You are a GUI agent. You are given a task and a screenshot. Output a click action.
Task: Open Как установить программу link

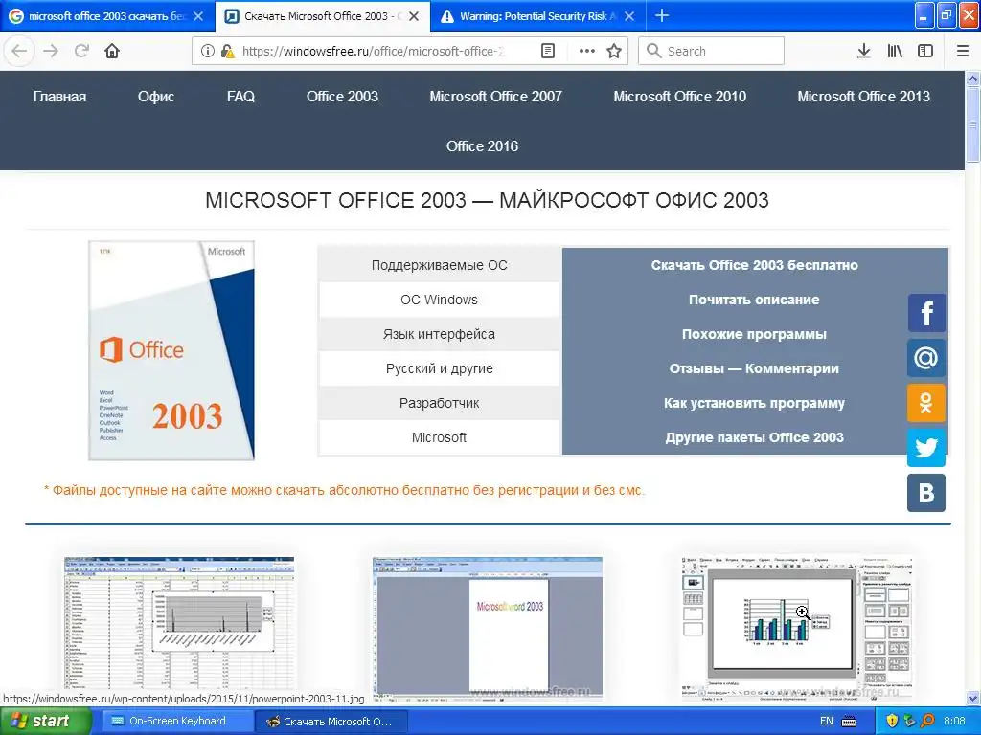click(755, 403)
